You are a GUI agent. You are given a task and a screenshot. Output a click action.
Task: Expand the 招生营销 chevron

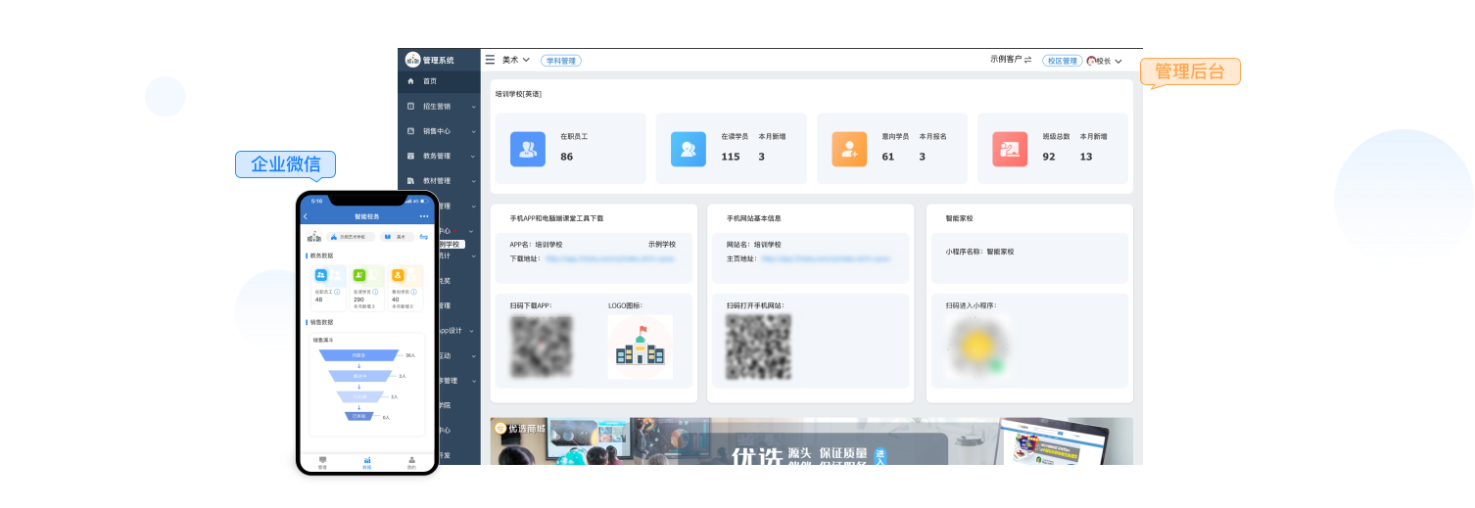473,106
